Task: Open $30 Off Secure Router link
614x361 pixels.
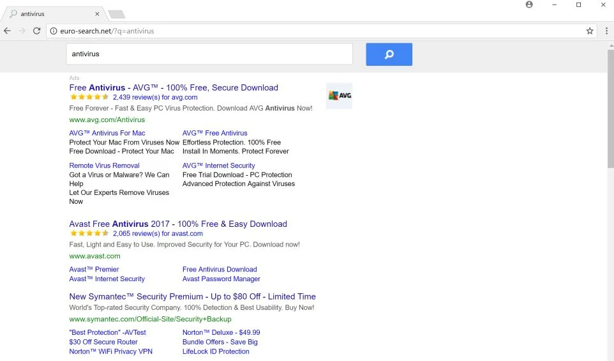Action: (103, 342)
